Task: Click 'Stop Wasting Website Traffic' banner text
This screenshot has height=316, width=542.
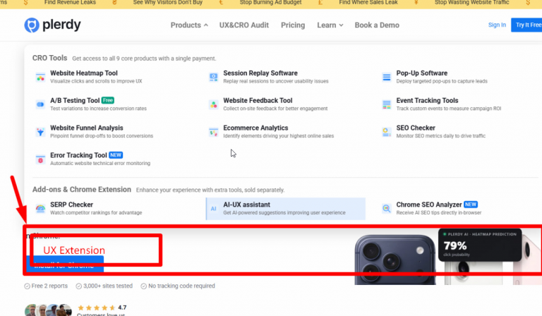Action: click(x=472, y=2)
